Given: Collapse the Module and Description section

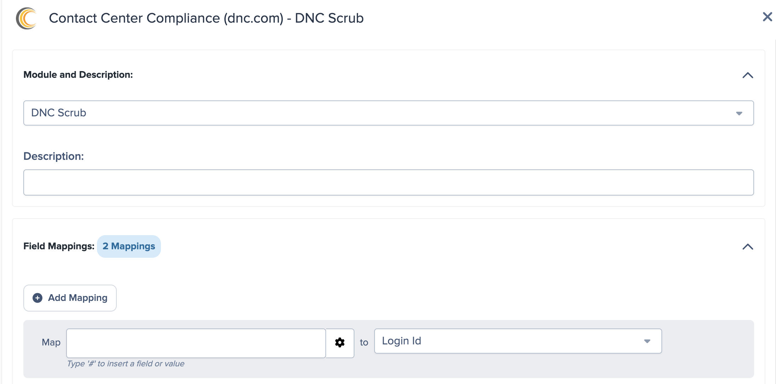Looking at the screenshot, I should [747, 75].
